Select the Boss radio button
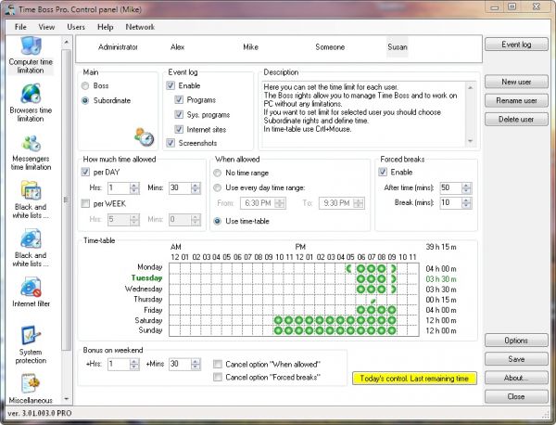 point(86,86)
